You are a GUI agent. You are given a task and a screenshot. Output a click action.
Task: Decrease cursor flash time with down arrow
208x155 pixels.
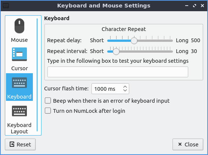pyautogui.click(x=125, y=90)
